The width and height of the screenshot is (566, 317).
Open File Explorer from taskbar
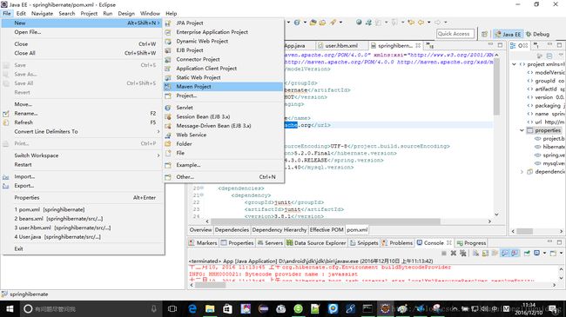coord(210,308)
